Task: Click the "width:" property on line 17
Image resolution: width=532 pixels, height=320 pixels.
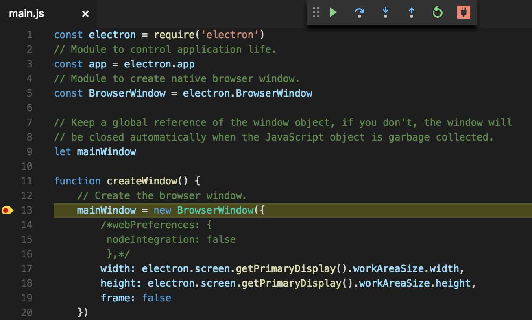Action: (118, 269)
